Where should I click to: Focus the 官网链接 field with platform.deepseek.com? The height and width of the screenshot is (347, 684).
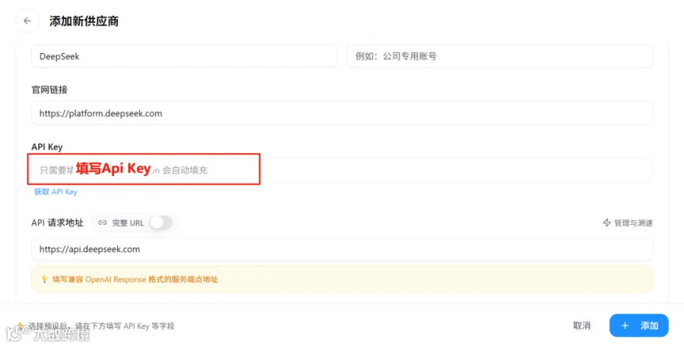[342, 113]
